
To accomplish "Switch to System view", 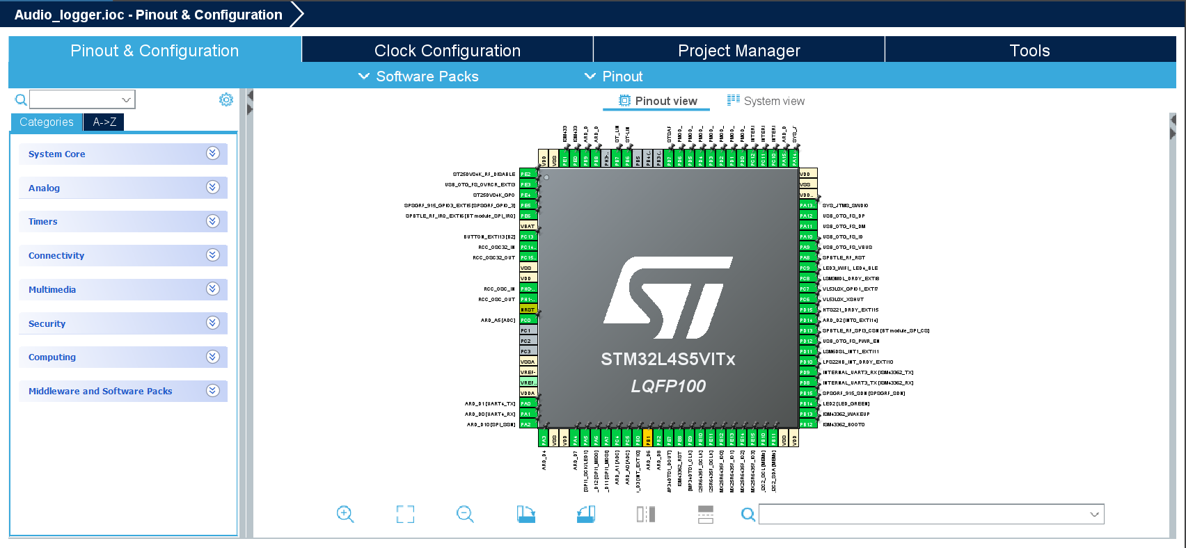I will (766, 101).
